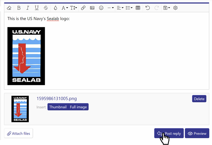Click the Preview button

pos(197,133)
